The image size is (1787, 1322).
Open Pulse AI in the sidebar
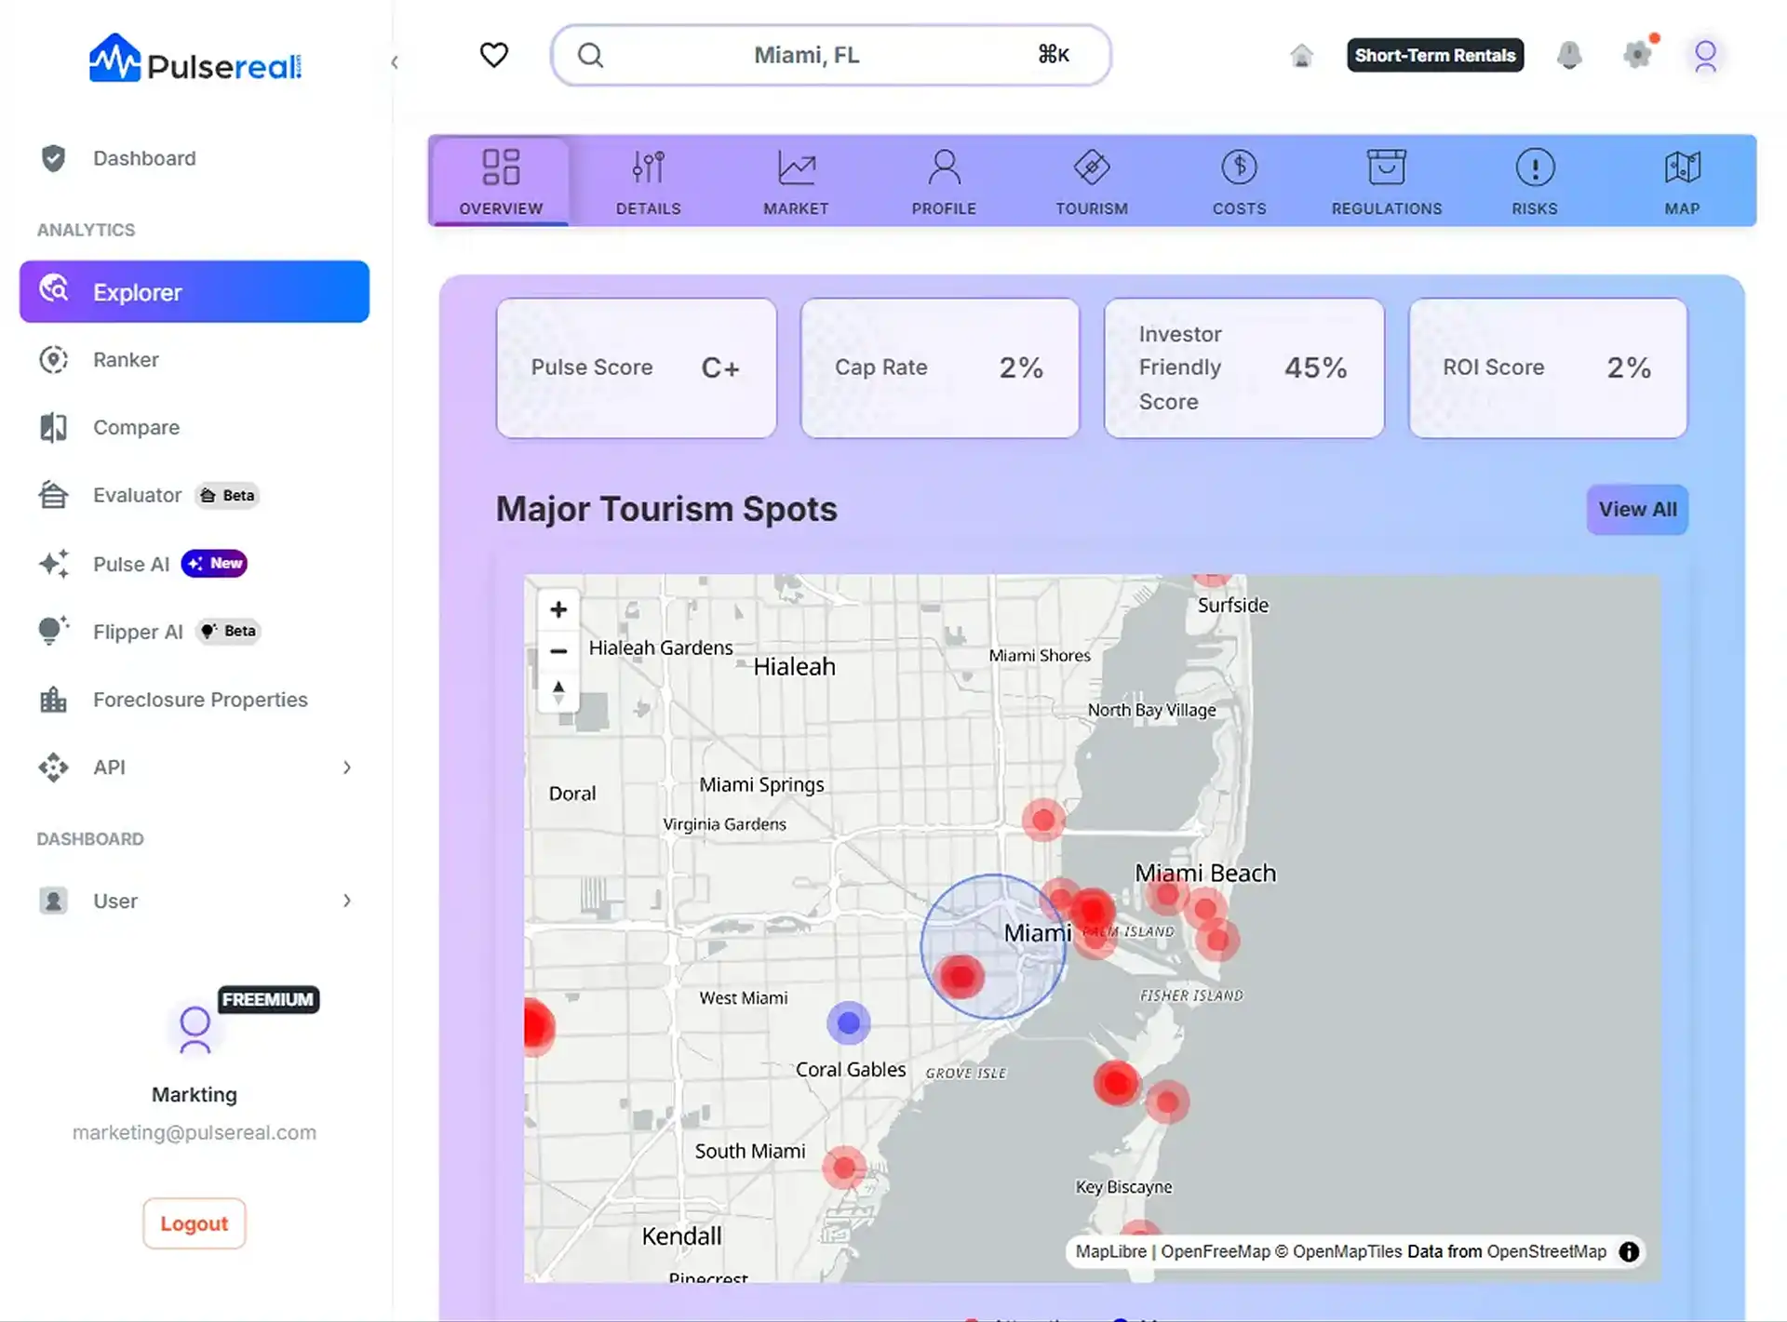pyautogui.click(x=195, y=564)
